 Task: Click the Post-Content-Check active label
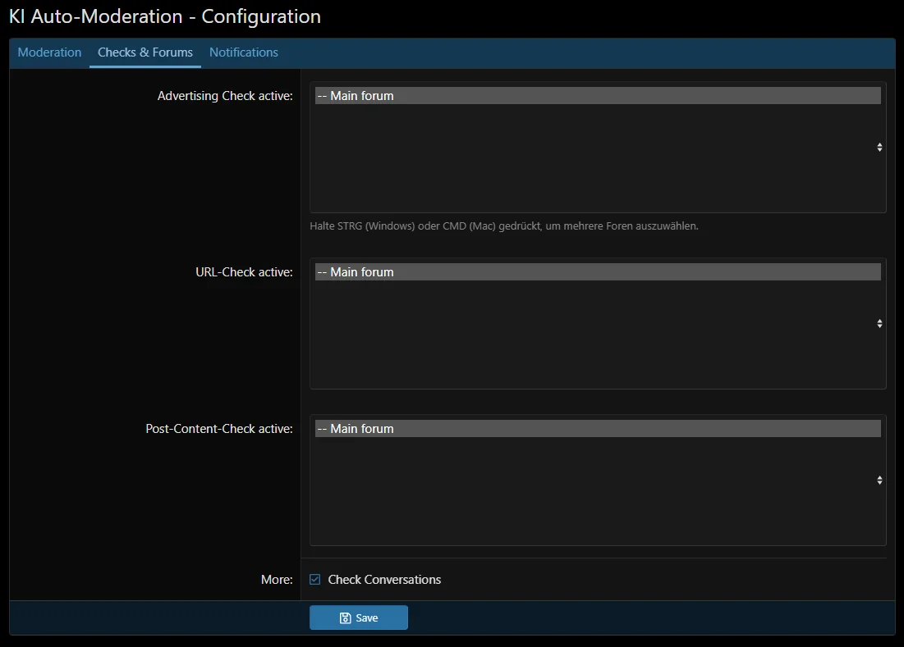point(219,428)
